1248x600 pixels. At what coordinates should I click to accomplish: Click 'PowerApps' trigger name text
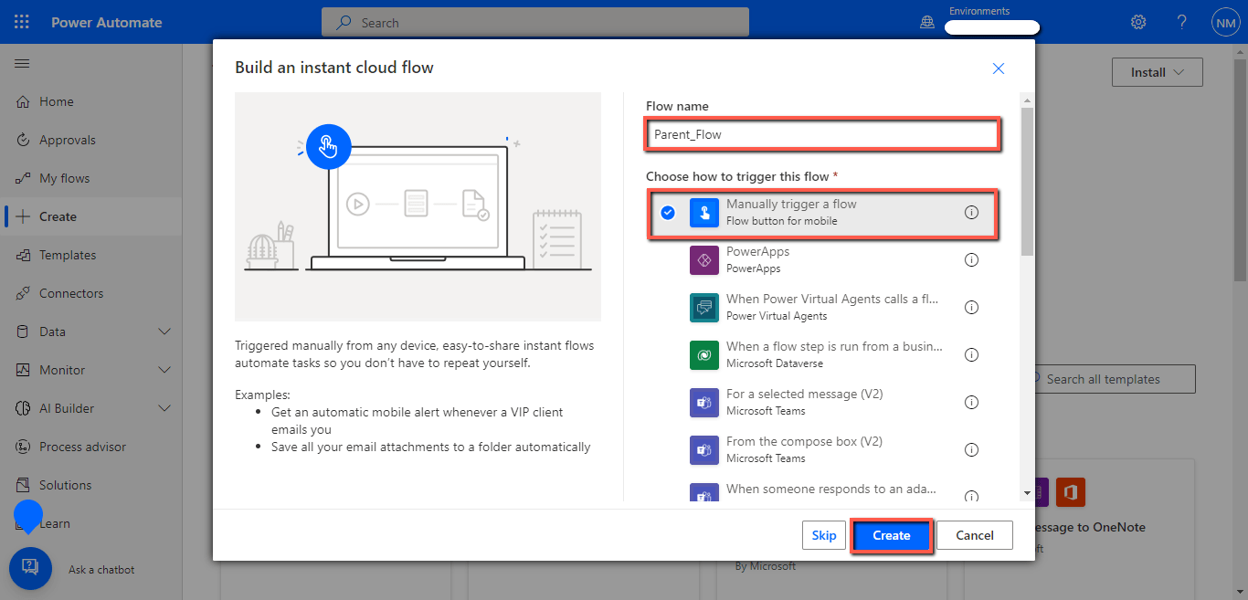pos(757,251)
